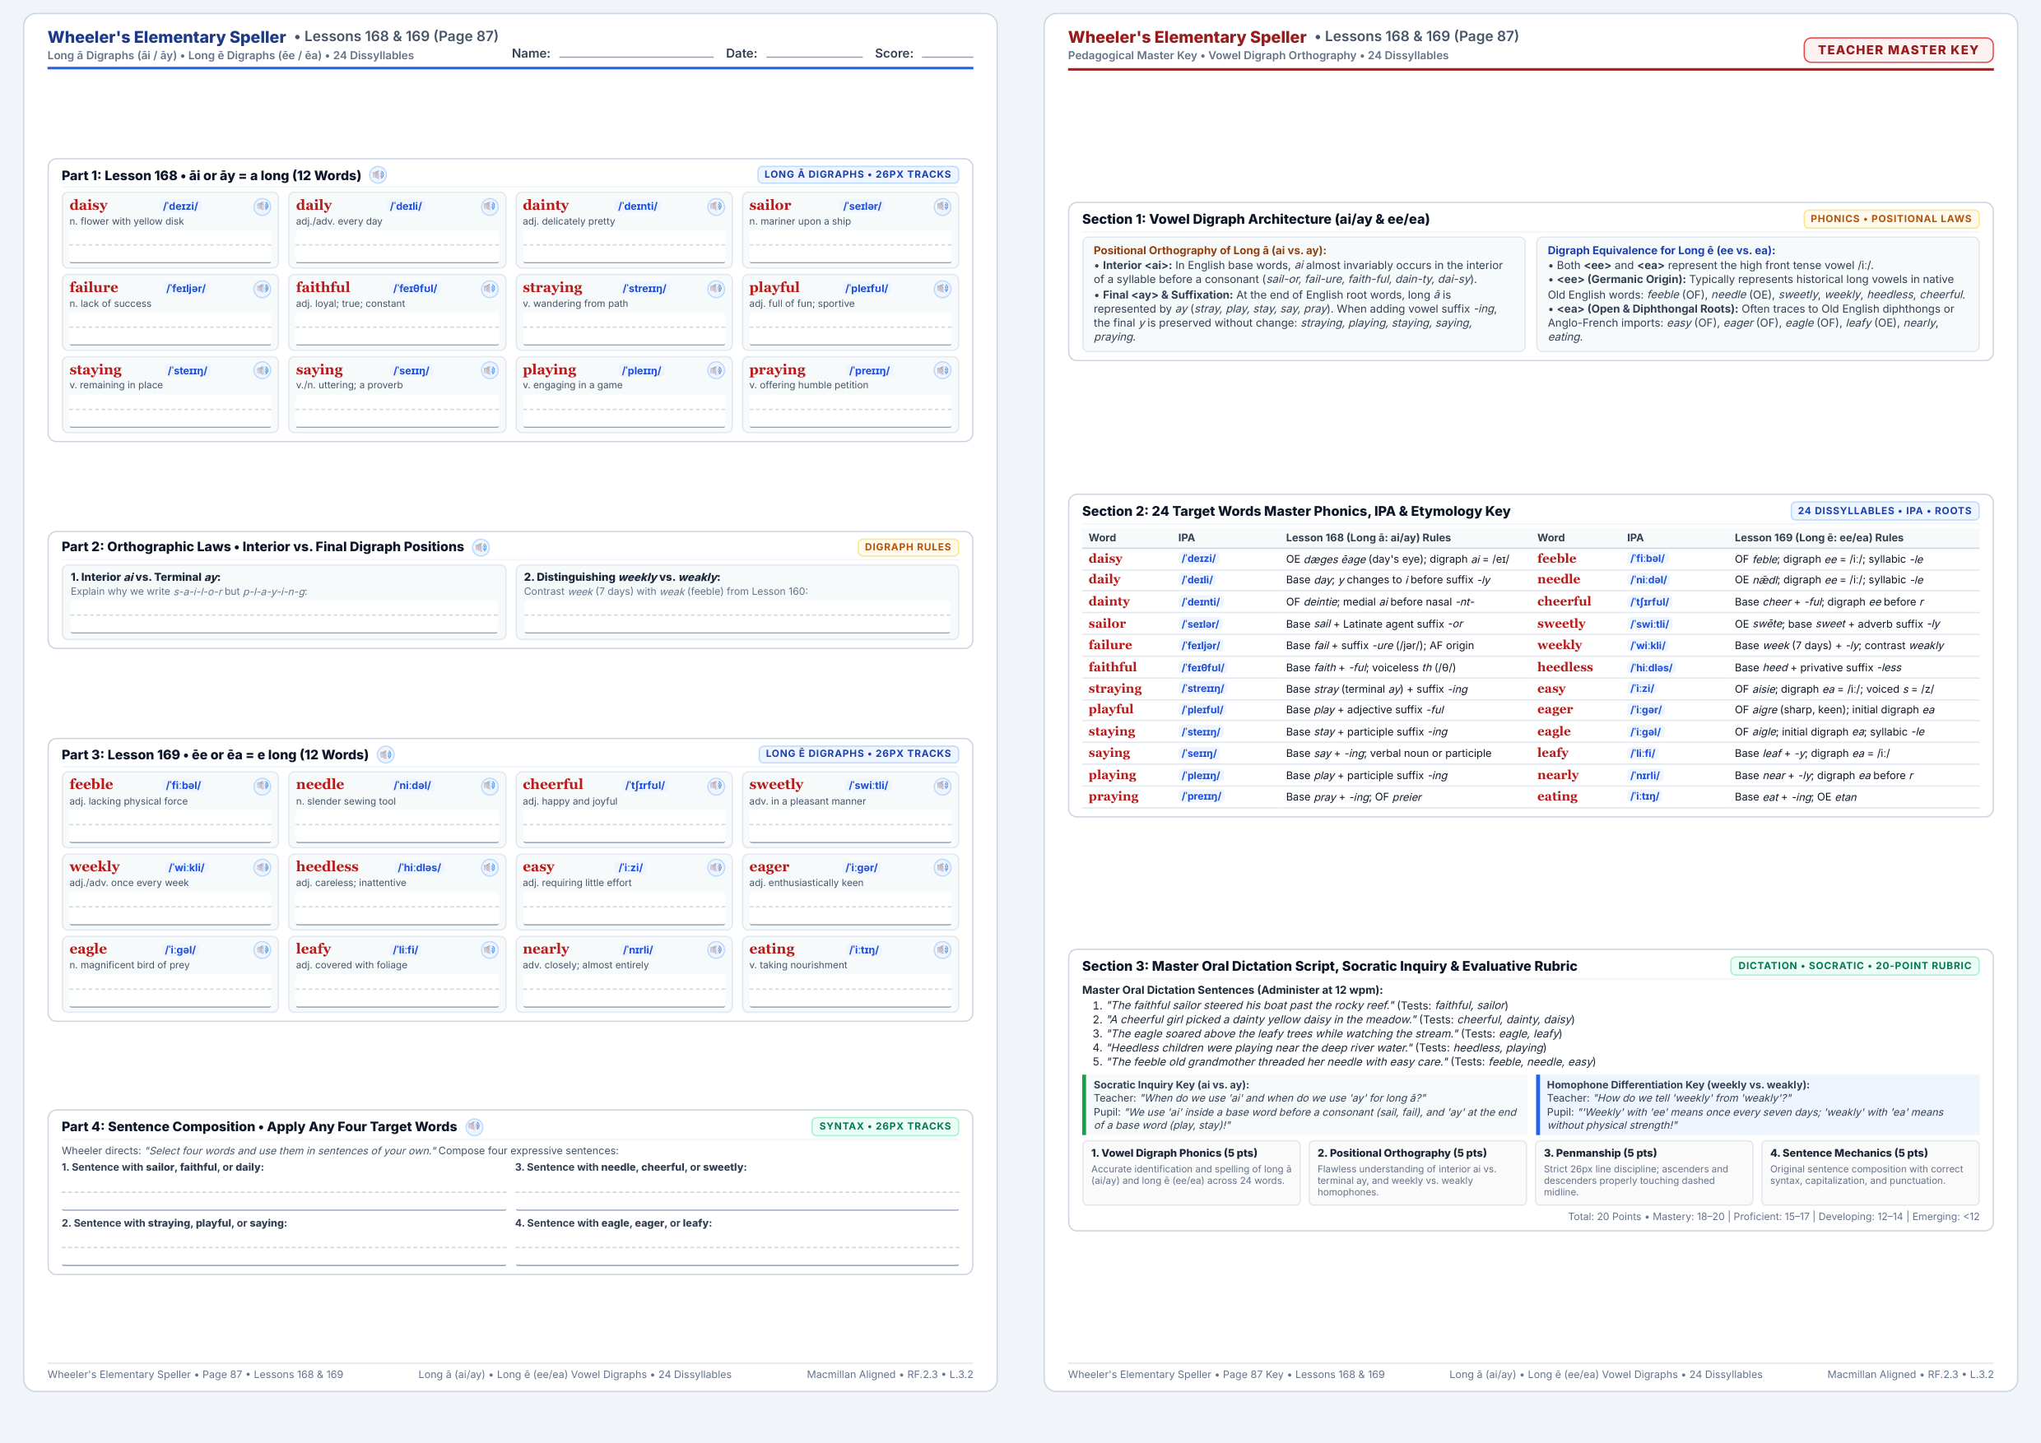Click the Score field line
The height and width of the screenshot is (1443, 2041).
[x=947, y=53]
